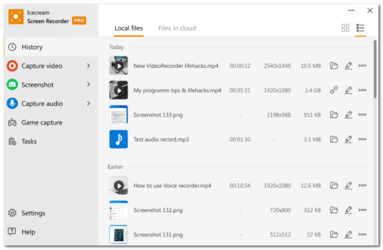
Task: Show more options for My programm tips & lifehacks.mp4
Action: (362, 90)
